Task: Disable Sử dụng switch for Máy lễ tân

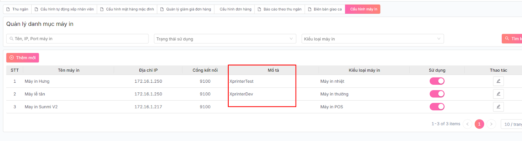Action: 437,94
